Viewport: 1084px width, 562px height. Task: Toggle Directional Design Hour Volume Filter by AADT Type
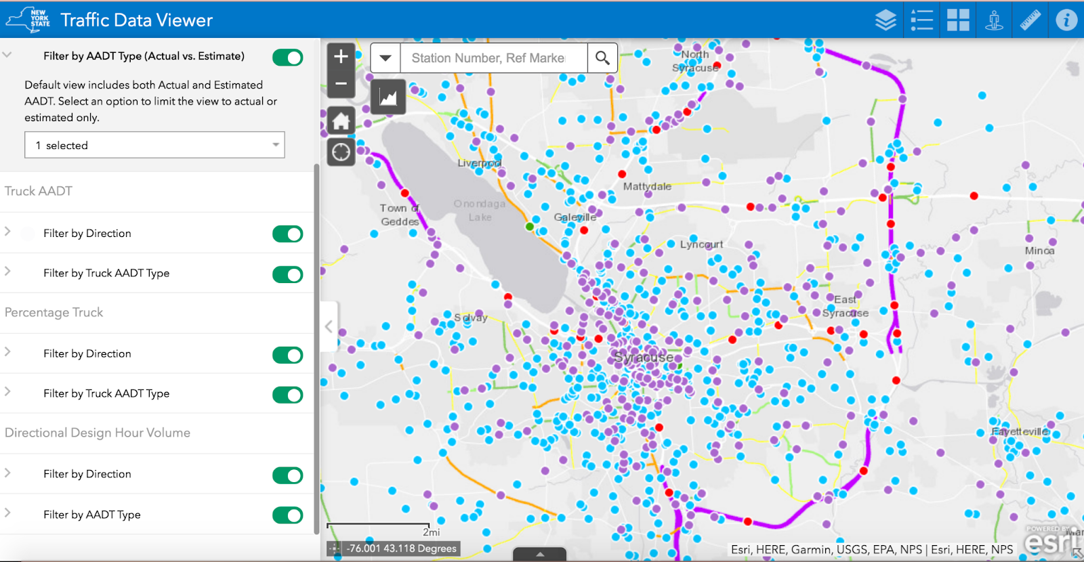pos(288,515)
